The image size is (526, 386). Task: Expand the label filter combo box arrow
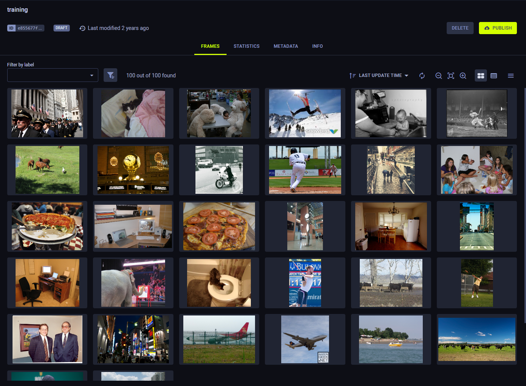(91, 75)
